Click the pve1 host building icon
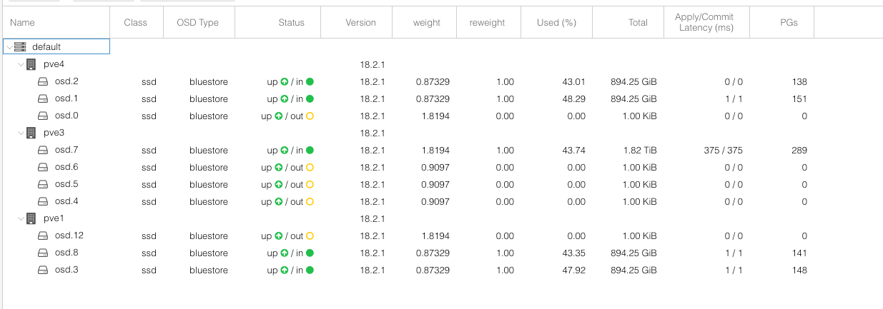This screenshot has height=309, width=883. click(x=31, y=218)
